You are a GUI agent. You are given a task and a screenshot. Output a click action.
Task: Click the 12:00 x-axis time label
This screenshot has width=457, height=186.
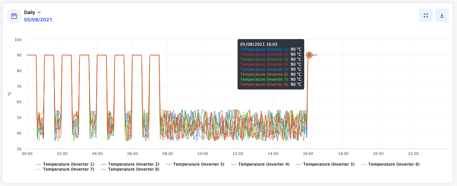click(x=238, y=154)
